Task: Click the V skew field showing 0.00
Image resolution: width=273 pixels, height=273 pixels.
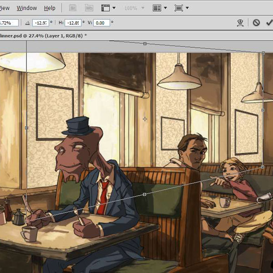Action: [101, 23]
